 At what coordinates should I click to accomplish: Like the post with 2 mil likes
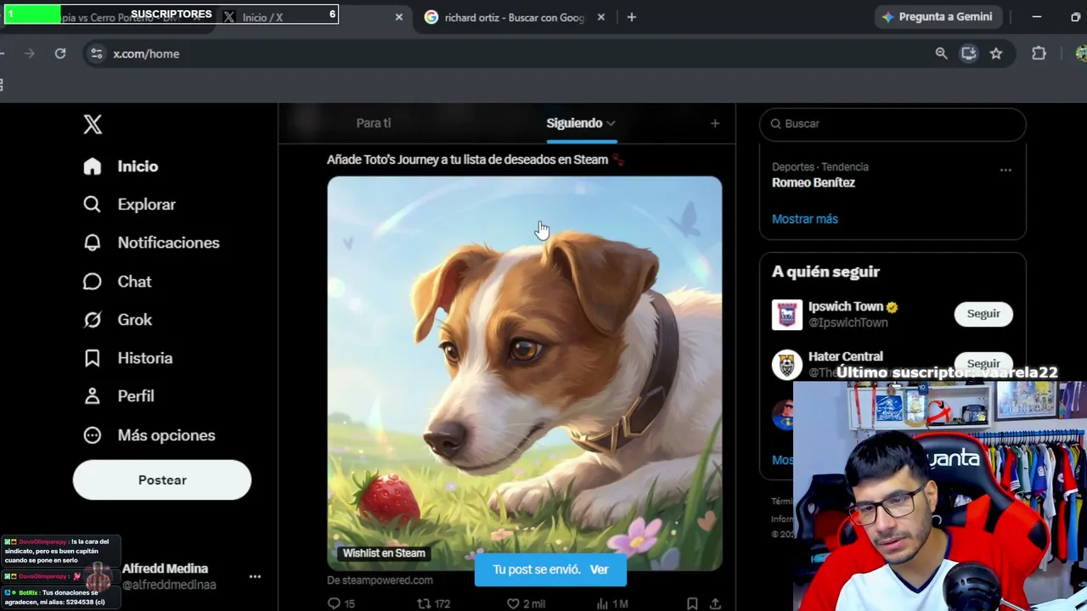point(526,603)
